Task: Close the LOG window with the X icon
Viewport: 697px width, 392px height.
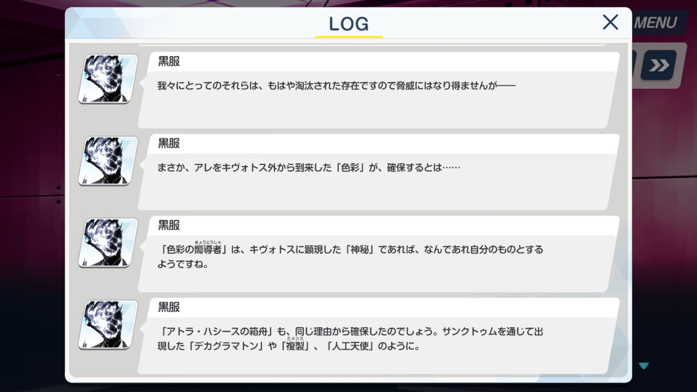Action: [x=610, y=22]
